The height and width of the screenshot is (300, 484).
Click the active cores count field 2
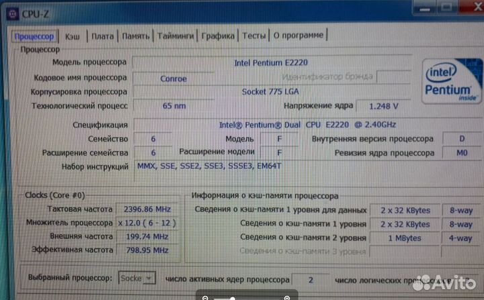[311, 280]
